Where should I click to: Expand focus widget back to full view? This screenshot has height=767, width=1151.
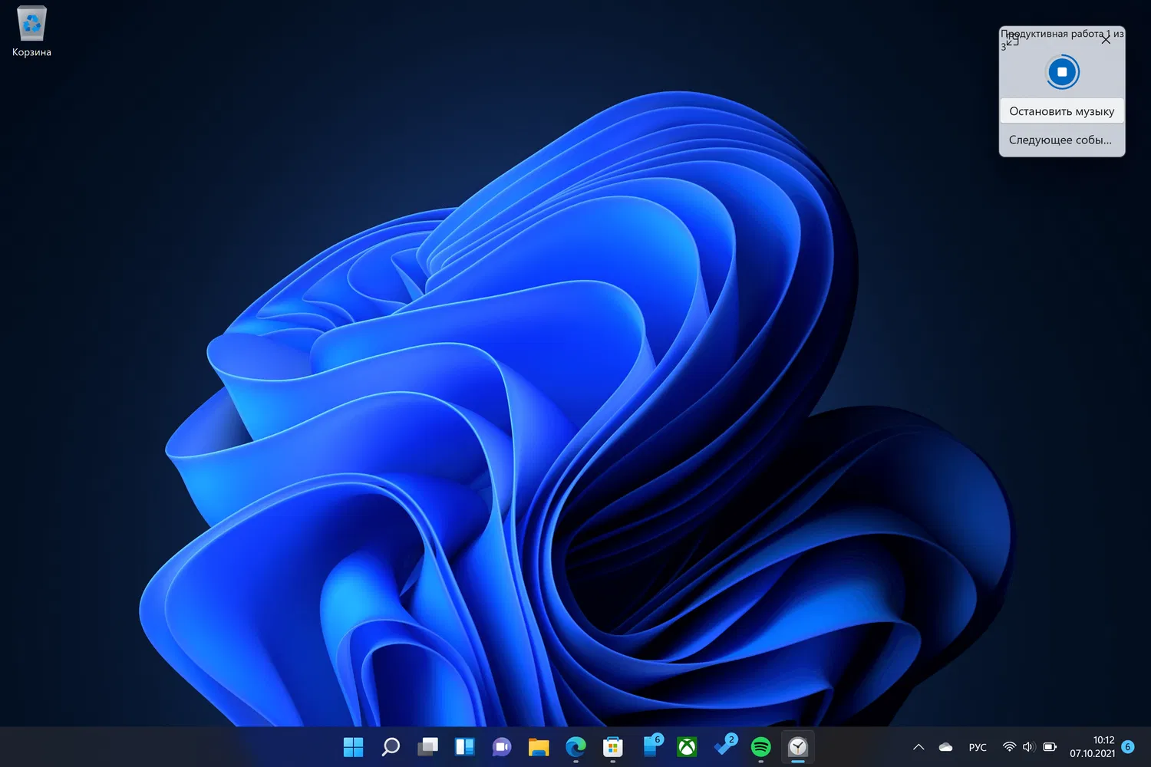point(1012,41)
